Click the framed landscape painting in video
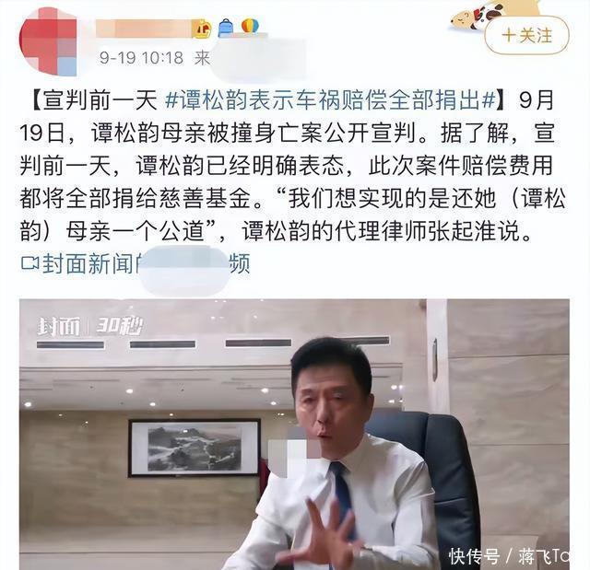The image size is (590, 570). 195,448
